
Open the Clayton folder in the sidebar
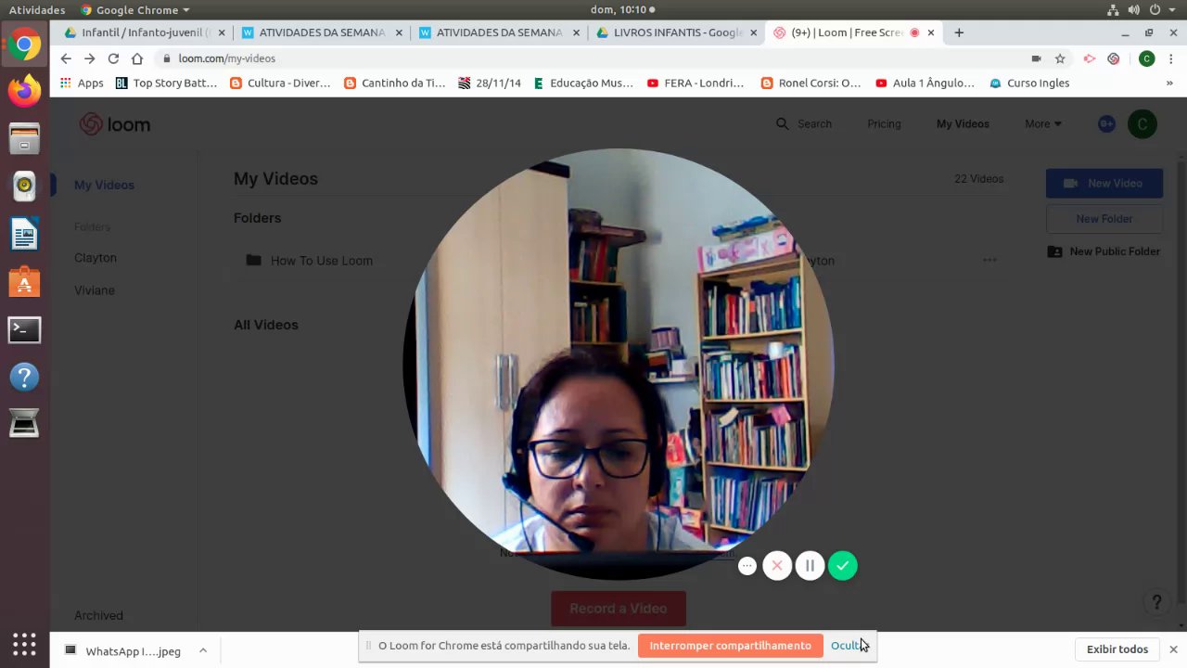tap(96, 258)
